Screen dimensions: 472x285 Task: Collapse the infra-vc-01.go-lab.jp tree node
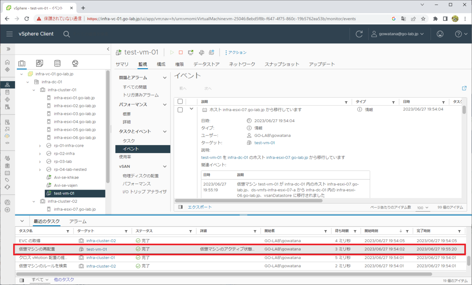click(x=22, y=74)
